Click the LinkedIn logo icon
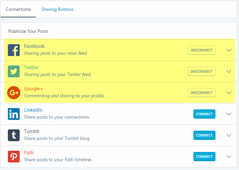This screenshot has height=170, width=239. coord(14,114)
